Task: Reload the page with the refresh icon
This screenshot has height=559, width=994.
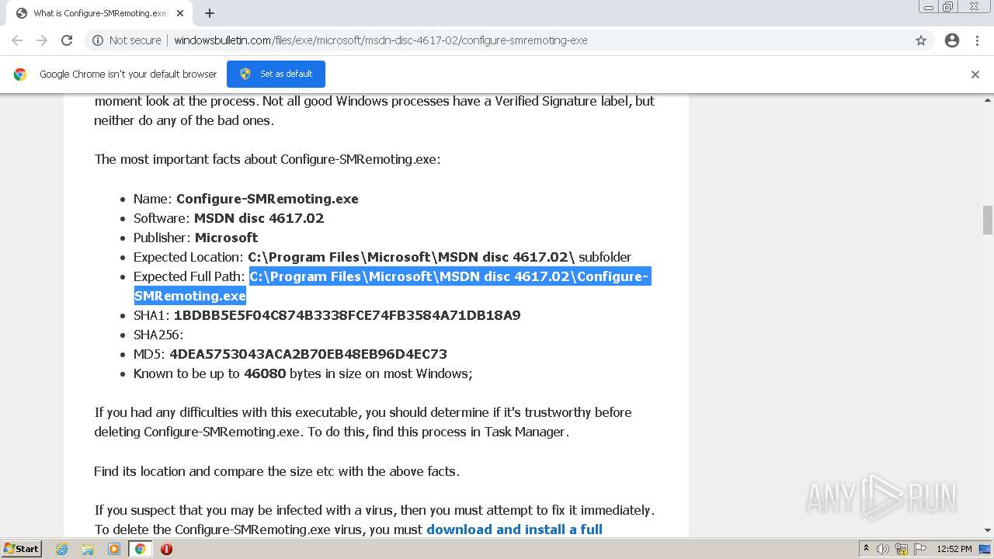Action: tap(67, 40)
